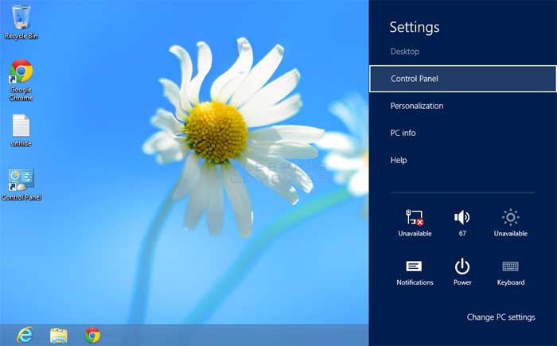Open Control Panel in the Settings charm
This screenshot has height=346, width=557.
[x=463, y=79]
